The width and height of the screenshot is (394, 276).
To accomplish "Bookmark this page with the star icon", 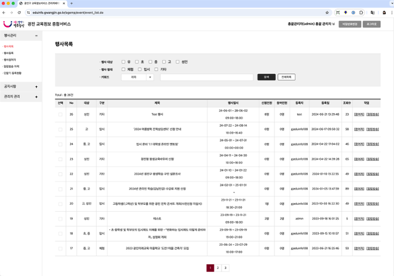I will click(x=328, y=12).
